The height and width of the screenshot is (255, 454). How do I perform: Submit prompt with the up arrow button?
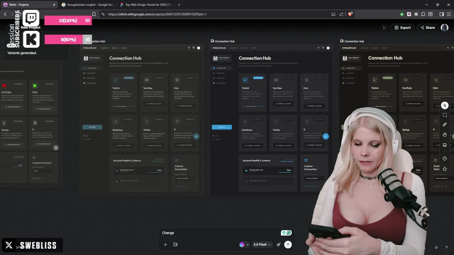coord(288,244)
